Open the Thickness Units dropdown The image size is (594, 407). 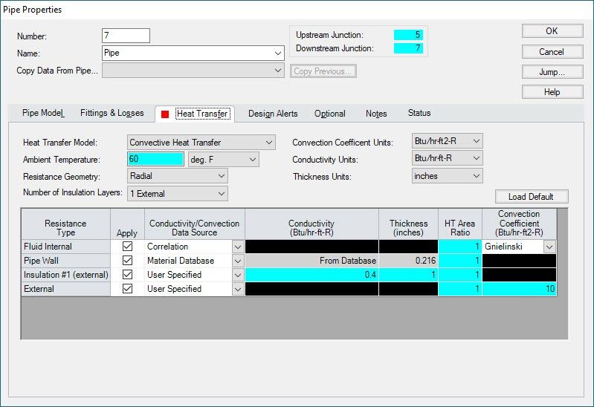pos(477,176)
